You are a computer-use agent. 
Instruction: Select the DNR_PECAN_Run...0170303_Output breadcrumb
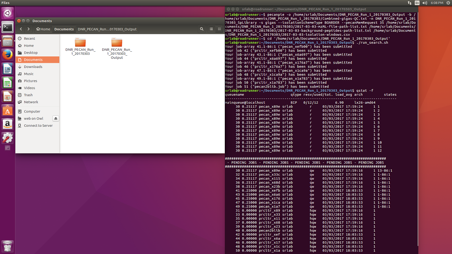pos(107,29)
